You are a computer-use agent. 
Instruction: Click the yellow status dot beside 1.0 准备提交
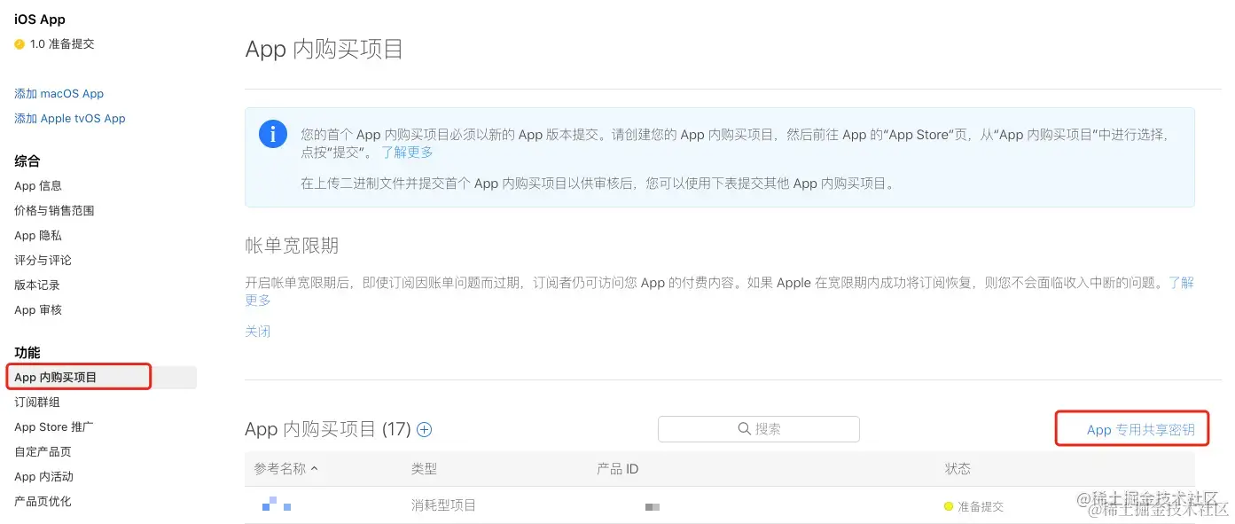tap(20, 44)
